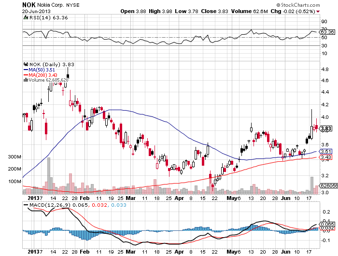Click the 'MACD(12,26,9) 0.065' legend label
This screenshot has width=338, height=256.
tap(58, 205)
